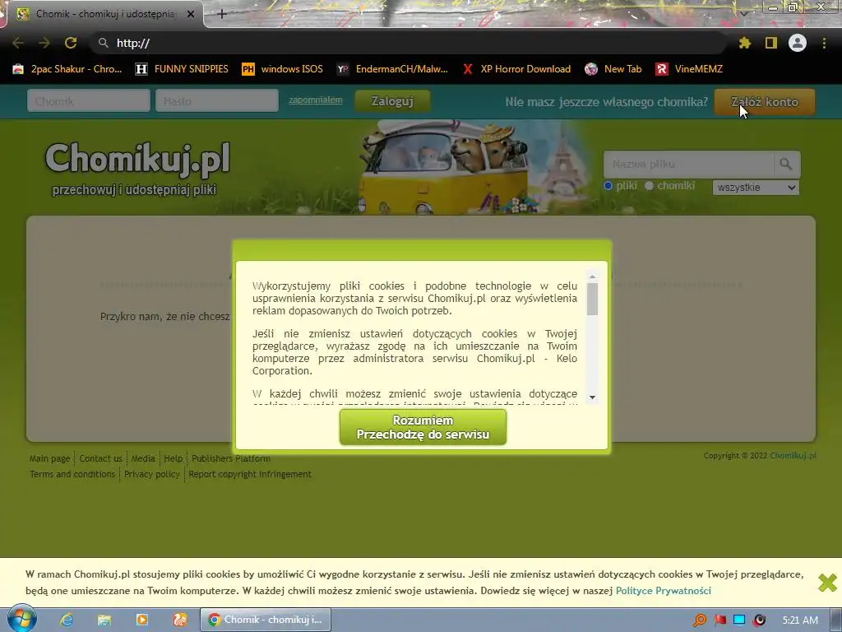Click the search magnifier button
Image resolution: width=842 pixels, height=632 pixels.
click(786, 164)
